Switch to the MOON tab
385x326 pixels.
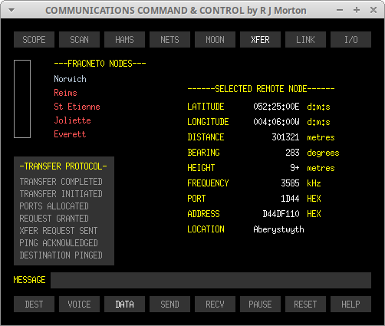pyautogui.click(x=215, y=40)
